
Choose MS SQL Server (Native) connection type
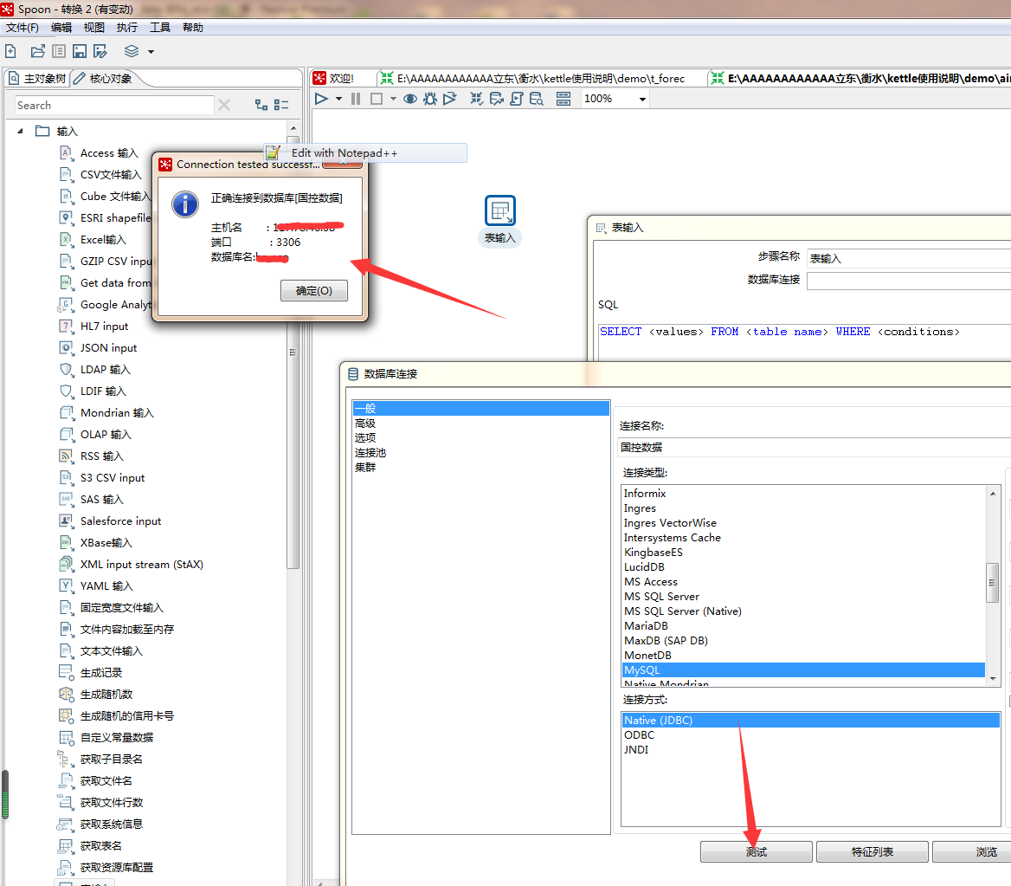[682, 611]
